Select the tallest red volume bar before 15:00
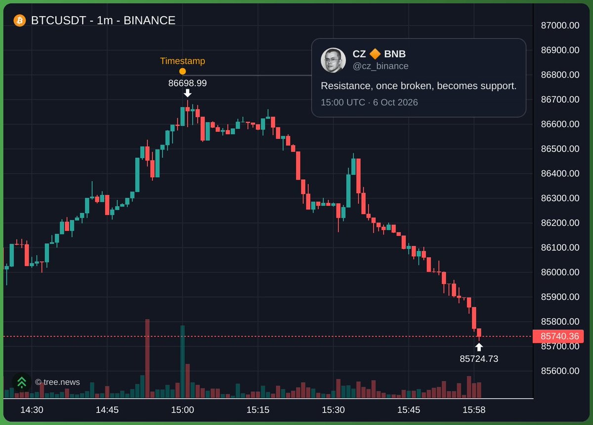The image size is (593, 425). pyautogui.click(x=147, y=359)
